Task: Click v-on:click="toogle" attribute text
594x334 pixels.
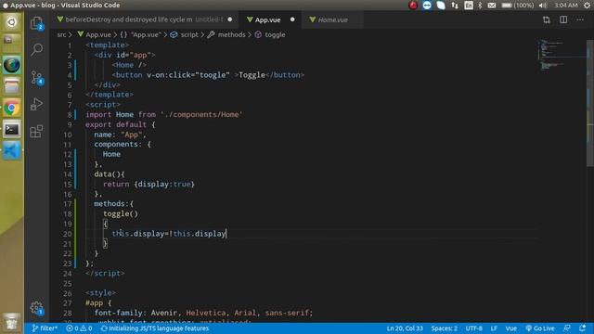Action: pyautogui.click(x=188, y=75)
